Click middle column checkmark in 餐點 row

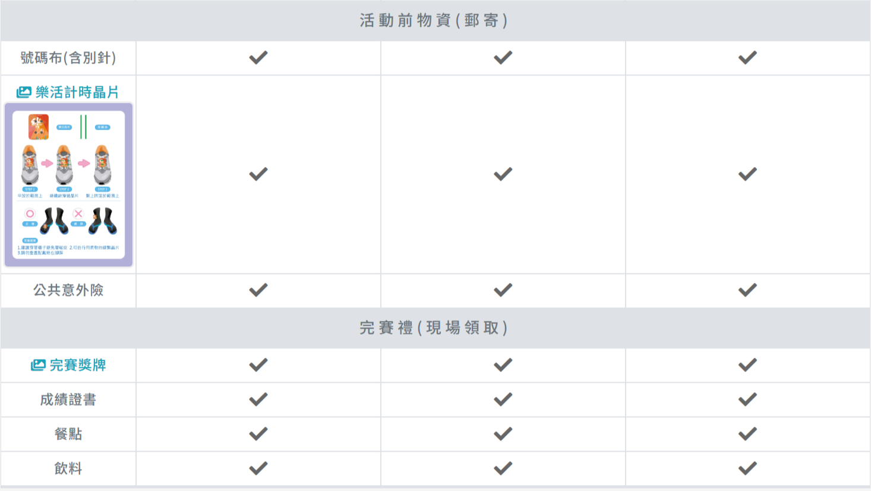point(503,434)
